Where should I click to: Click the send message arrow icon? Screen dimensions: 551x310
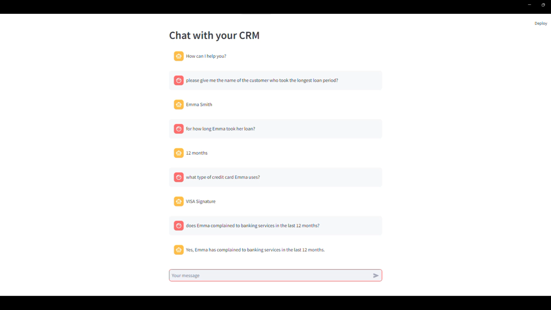pos(376,276)
